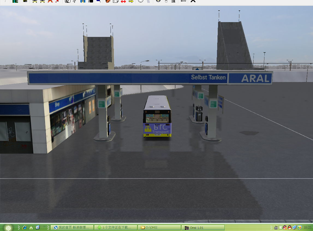The height and width of the screenshot is (231, 313).
Task: Click the 10:23 system clock
Action: (308, 227)
